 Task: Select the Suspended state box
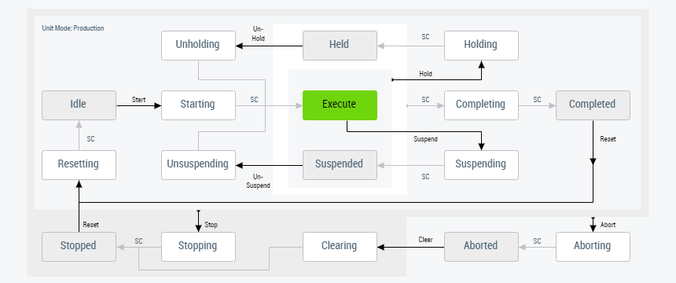point(340,165)
